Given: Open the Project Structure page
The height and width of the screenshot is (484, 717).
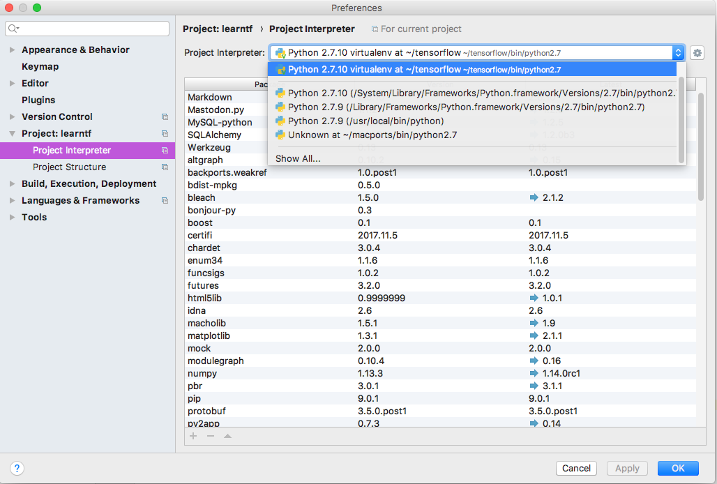Looking at the screenshot, I should point(70,167).
